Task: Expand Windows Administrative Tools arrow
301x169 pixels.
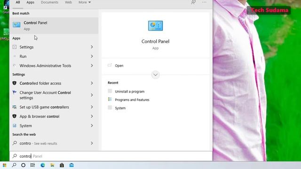Action: [92, 66]
